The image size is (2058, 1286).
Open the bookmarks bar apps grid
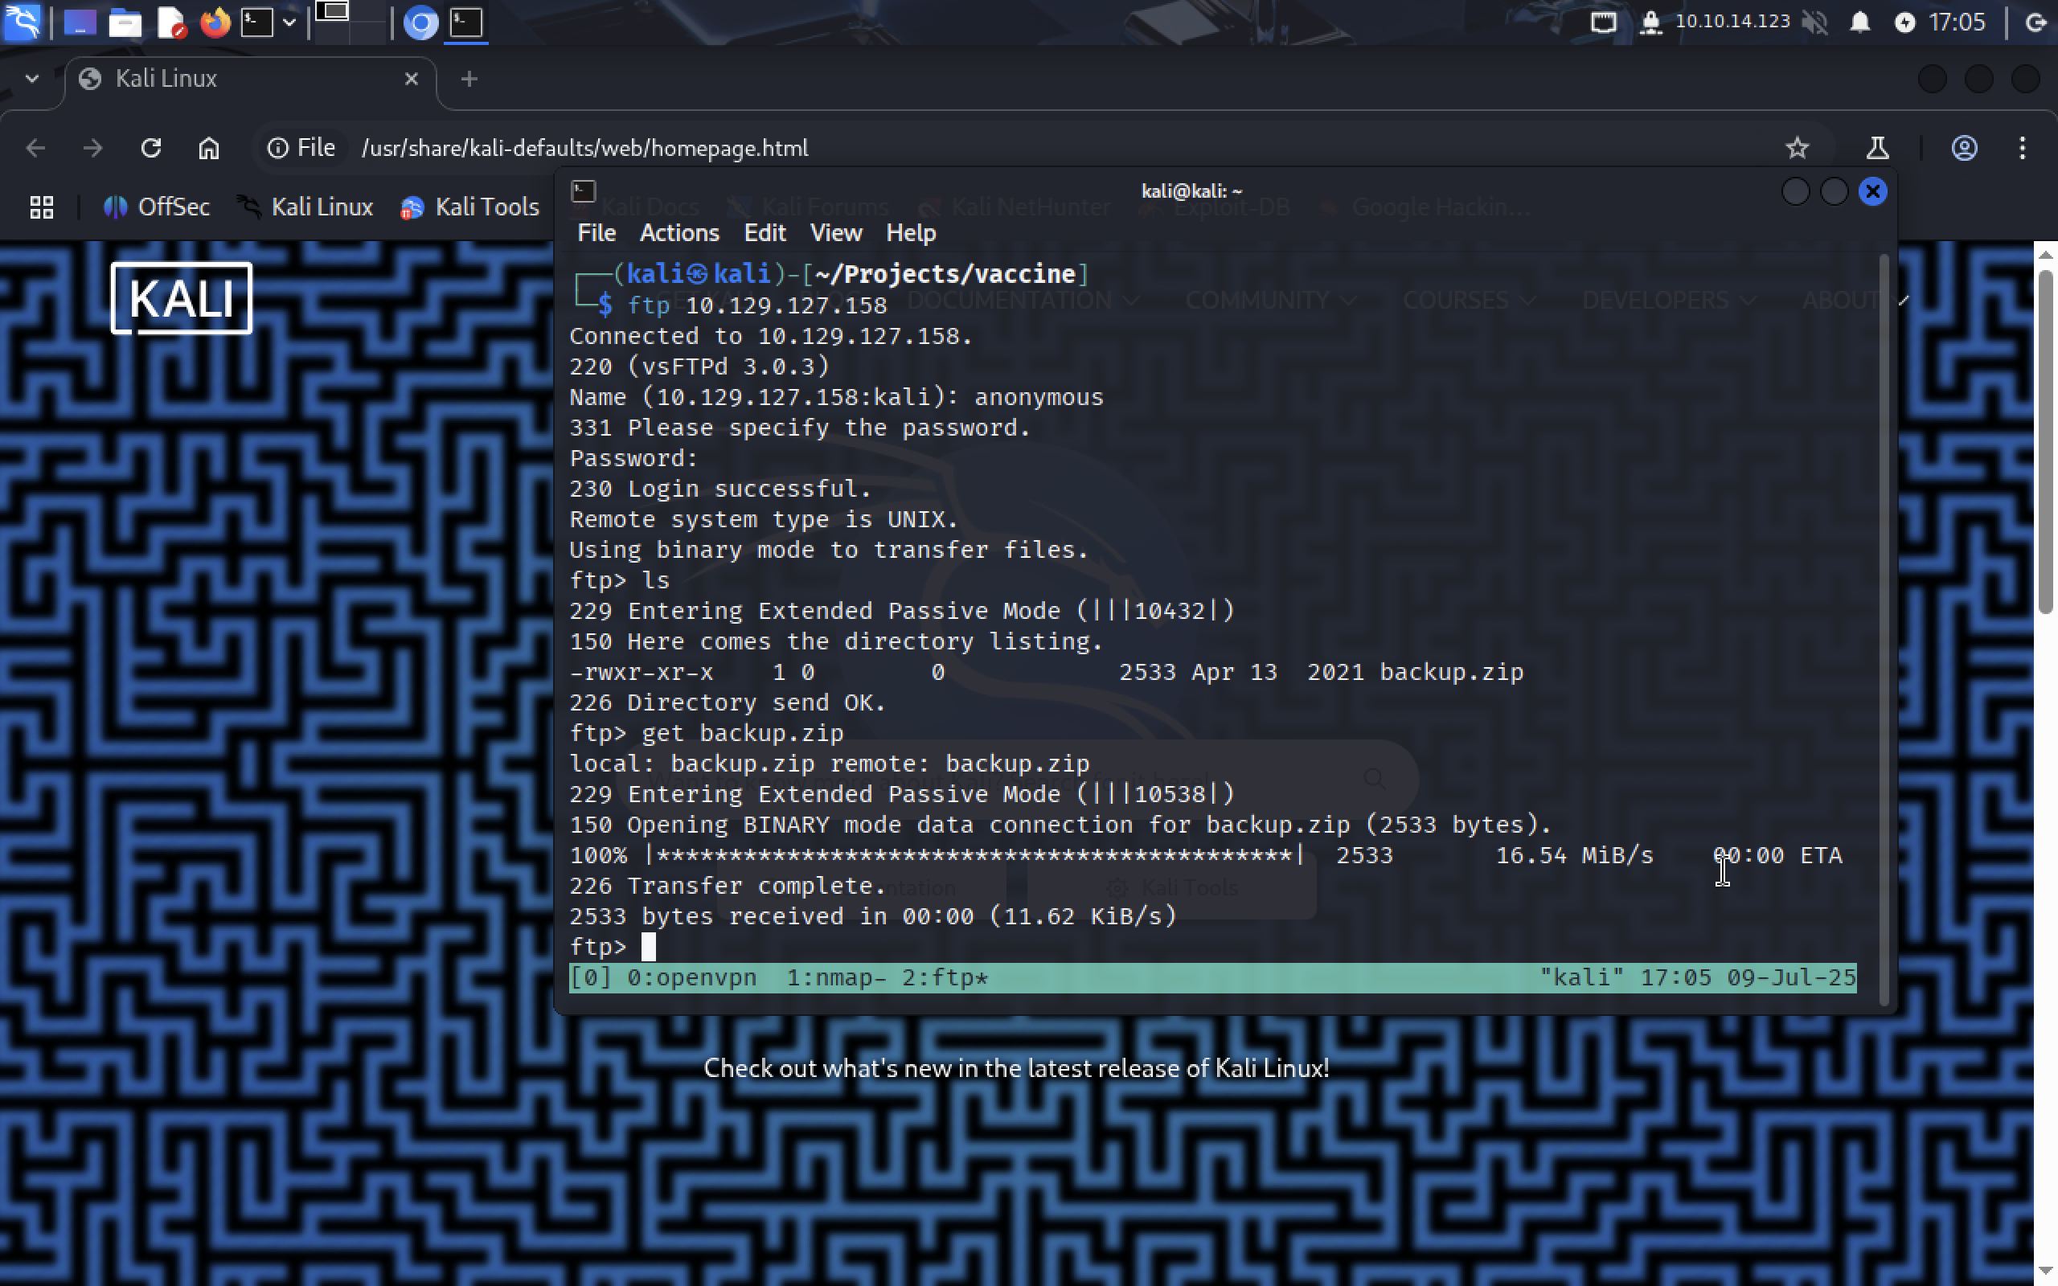[x=42, y=207]
